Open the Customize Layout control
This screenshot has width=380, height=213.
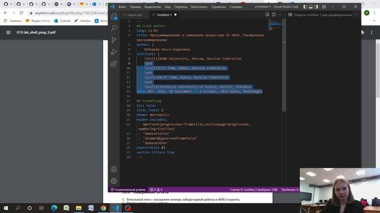324,7
